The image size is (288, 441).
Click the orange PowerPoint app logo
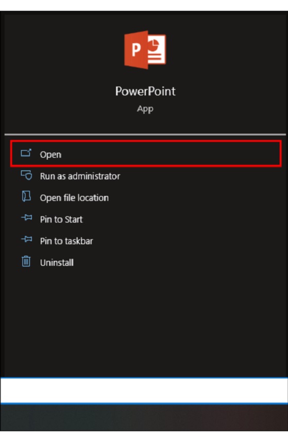145,50
